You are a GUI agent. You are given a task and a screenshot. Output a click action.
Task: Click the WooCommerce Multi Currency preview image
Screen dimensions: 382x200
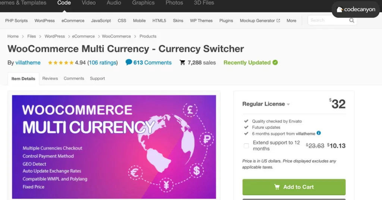click(x=114, y=147)
